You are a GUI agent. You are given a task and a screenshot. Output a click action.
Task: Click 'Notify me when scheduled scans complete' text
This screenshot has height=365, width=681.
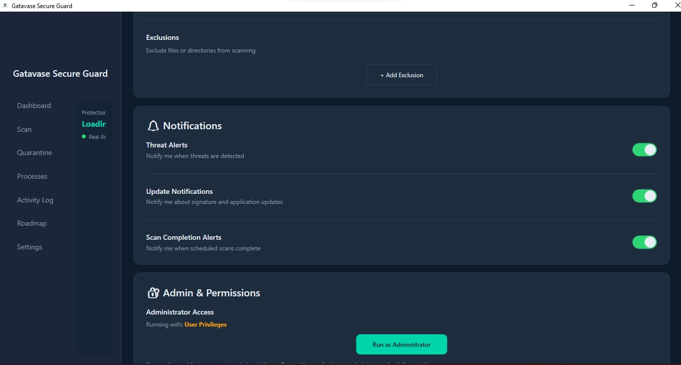203,248
